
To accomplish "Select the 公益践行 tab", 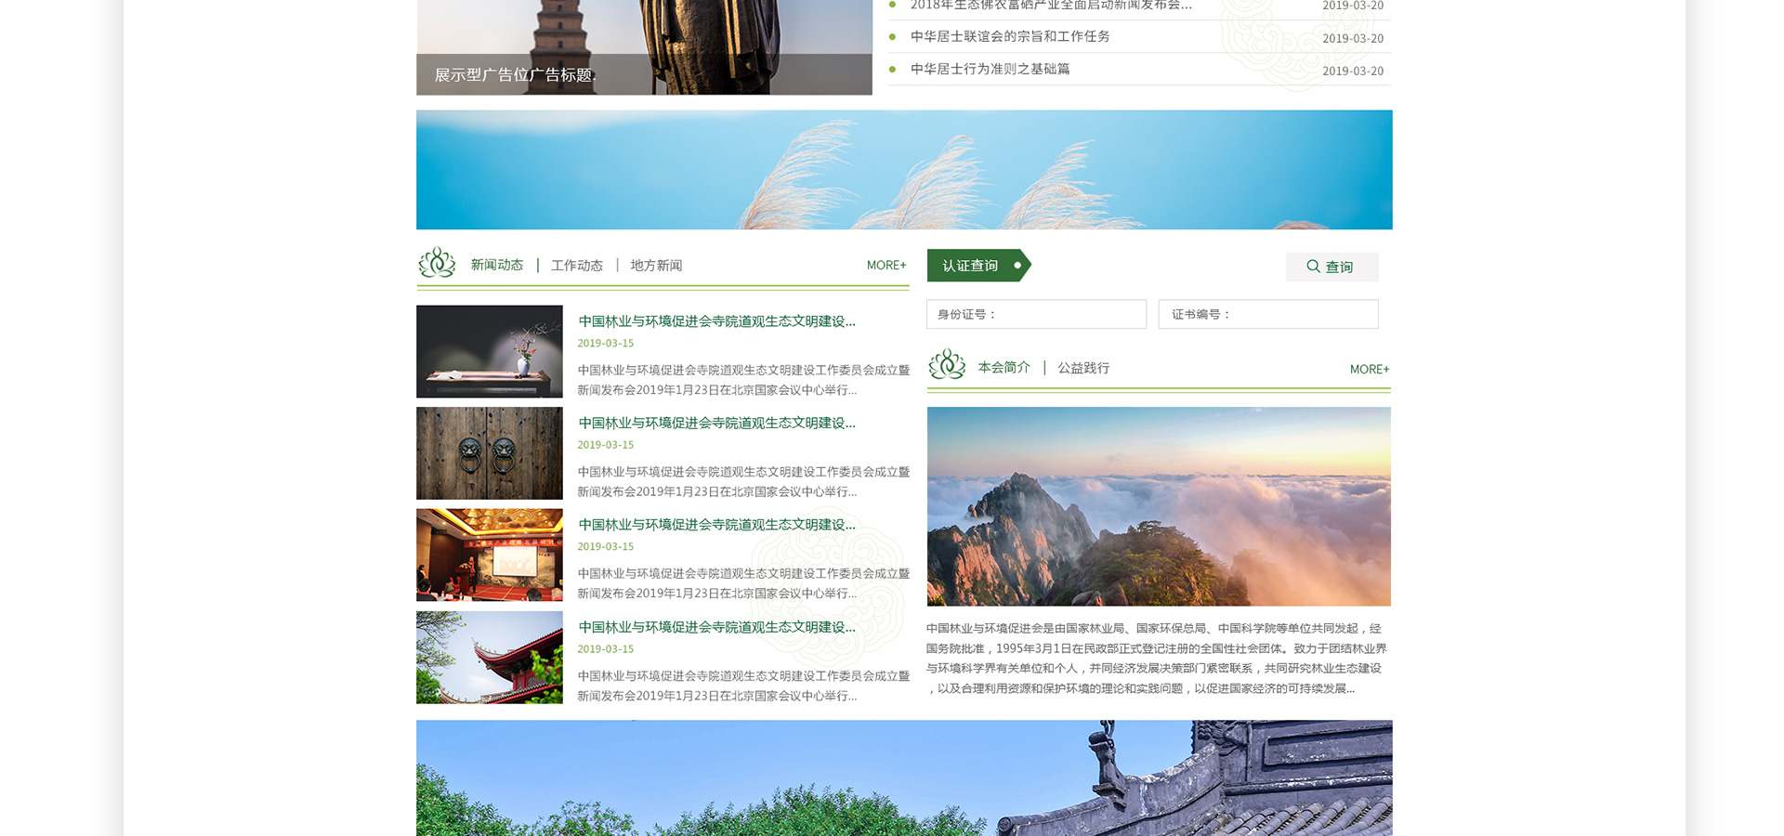I will pos(1083,368).
